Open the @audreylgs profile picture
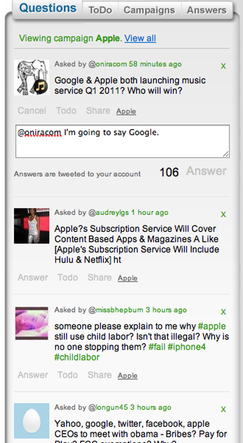The image size is (243, 443). [32, 225]
